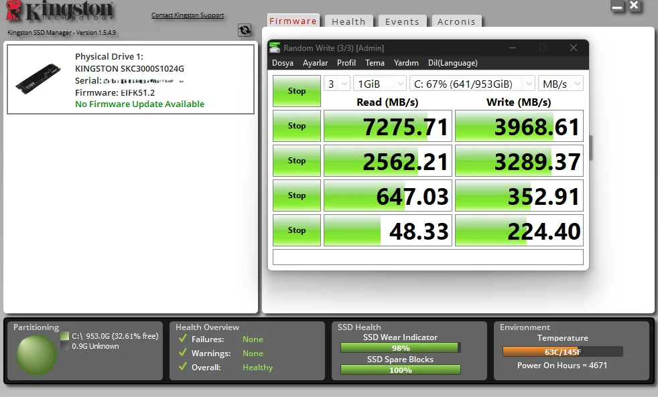Open the Profil menu
Image resolution: width=658 pixels, height=397 pixels.
(346, 63)
